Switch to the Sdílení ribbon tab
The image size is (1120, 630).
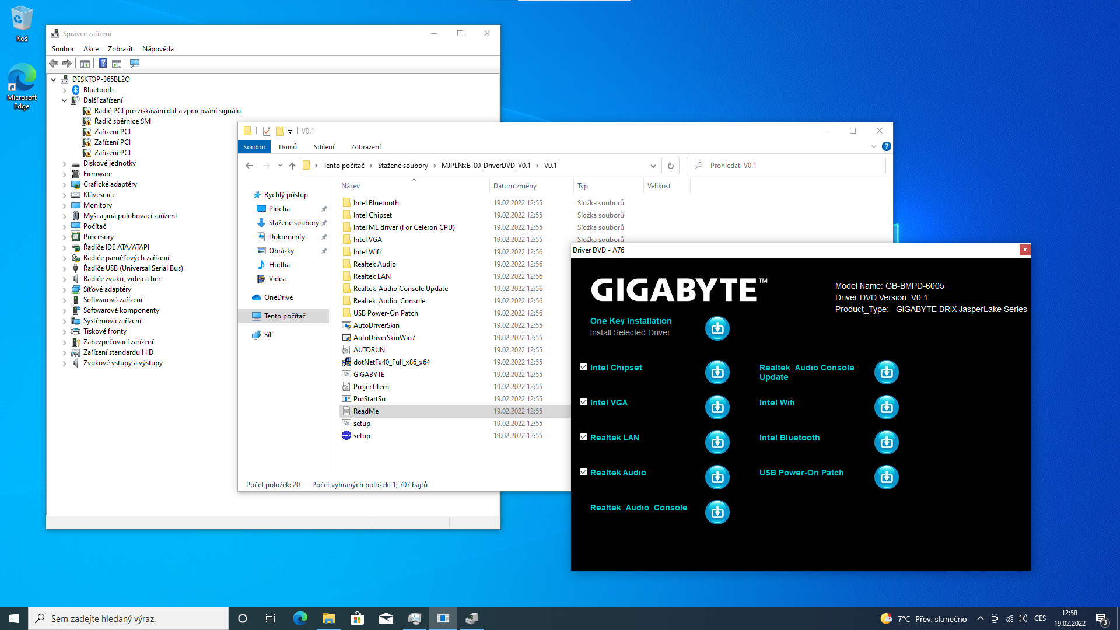point(324,147)
